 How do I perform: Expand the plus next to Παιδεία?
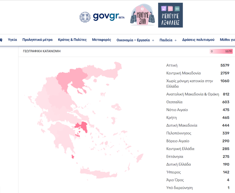tap(175, 40)
